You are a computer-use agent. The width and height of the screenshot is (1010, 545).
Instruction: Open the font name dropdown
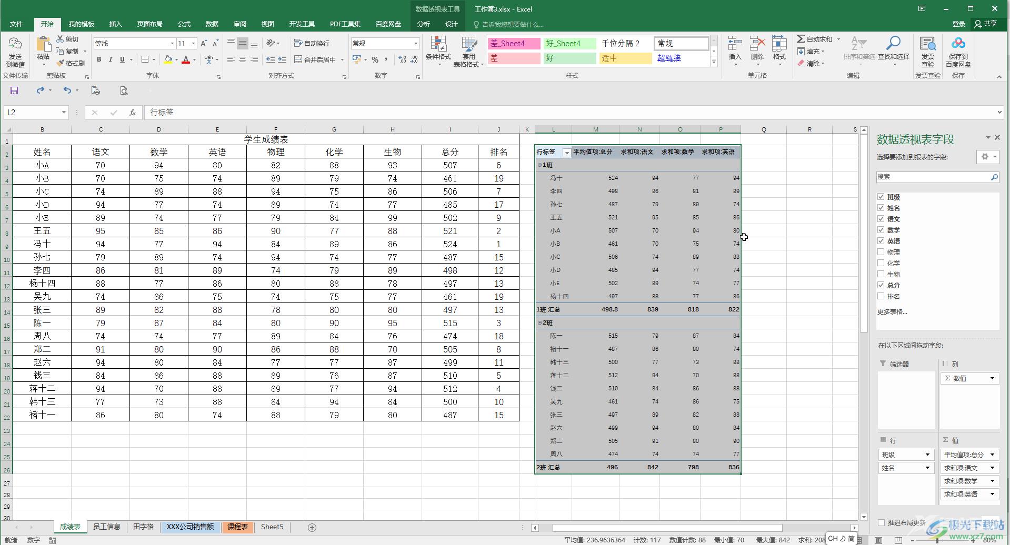click(x=172, y=43)
